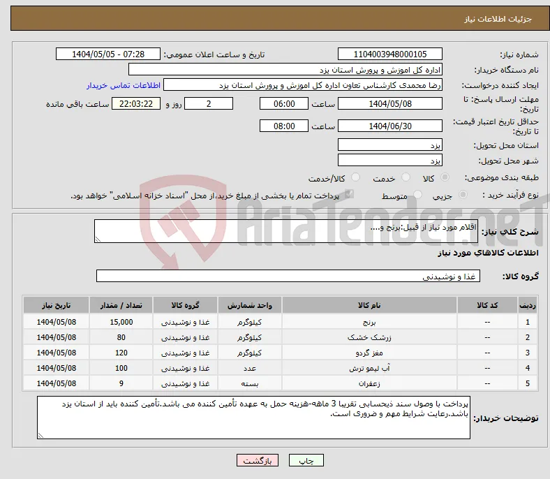The height and width of the screenshot is (479, 550).
Task: Click the announcement date field 1404/05/05 - 07:28
Action: (108, 54)
